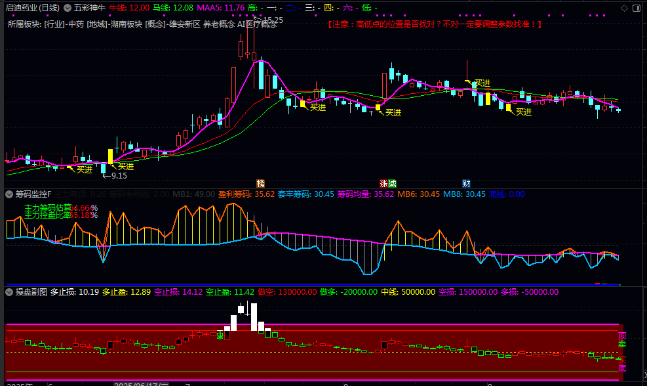Click the diamond icon at top right
The width and height of the screenshot is (647, 386).
(625, 8)
